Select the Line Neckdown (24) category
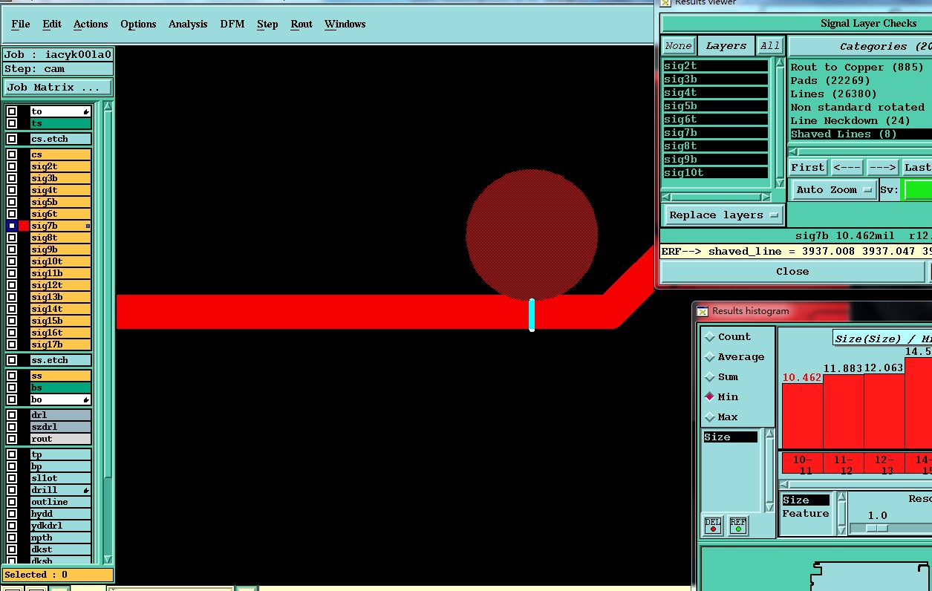This screenshot has height=591, width=932. click(x=850, y=120)
